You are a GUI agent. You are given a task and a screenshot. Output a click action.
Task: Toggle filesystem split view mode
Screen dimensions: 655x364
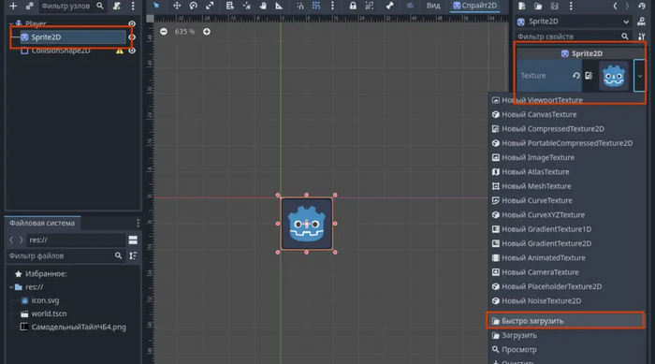[133, 240]
